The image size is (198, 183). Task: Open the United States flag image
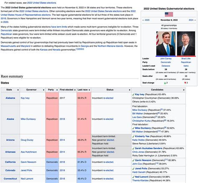(169, 15)
